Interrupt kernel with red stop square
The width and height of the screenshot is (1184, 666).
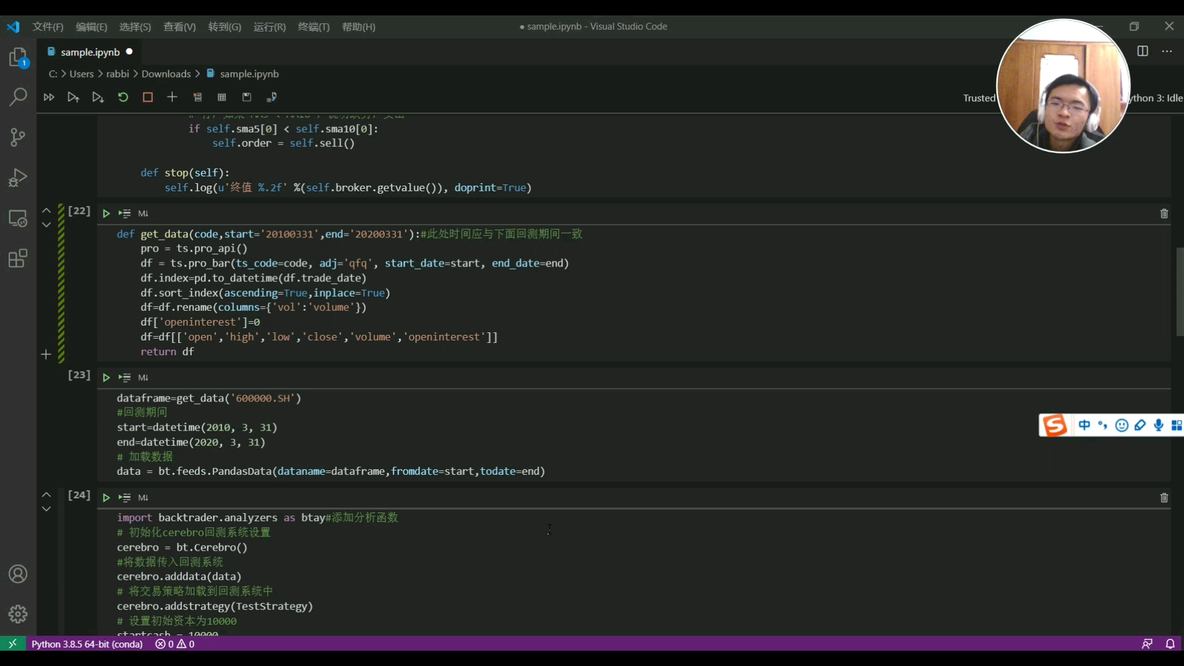tap(147, 97)
